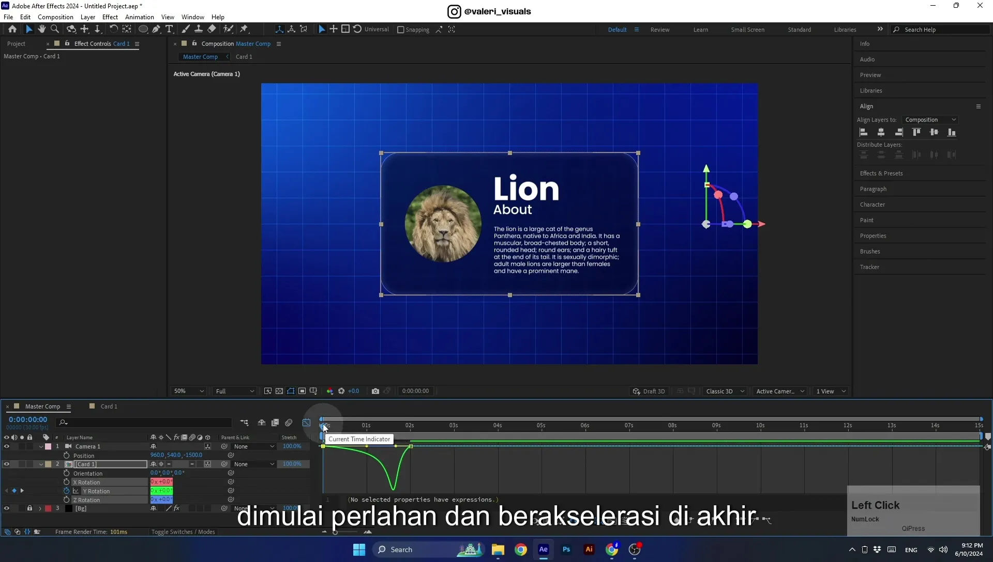The width and height of the screenshot is (993, 562).
Task: Enable the Snapping checkbox
Action: point(400,29)
